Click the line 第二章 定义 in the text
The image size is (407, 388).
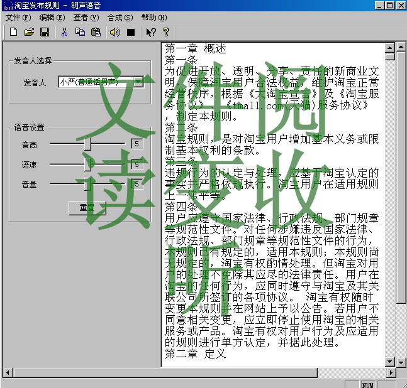(196, 353)
